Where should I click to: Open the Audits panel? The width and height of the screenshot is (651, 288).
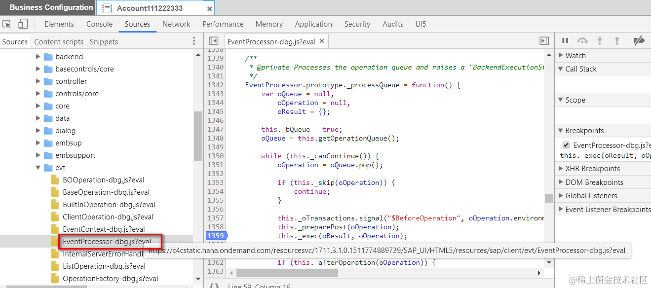(x=393, y=24)
